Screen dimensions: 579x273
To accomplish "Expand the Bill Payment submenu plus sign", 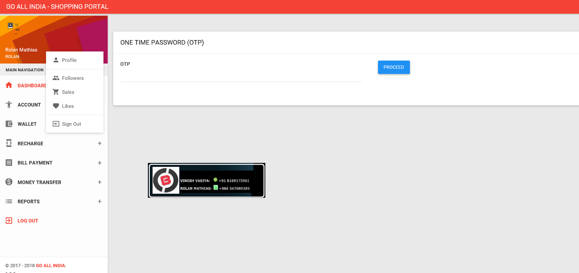I will coord(100,163).
